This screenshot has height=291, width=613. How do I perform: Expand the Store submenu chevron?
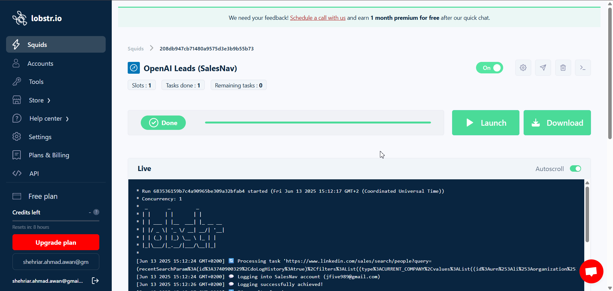point(49,101)
